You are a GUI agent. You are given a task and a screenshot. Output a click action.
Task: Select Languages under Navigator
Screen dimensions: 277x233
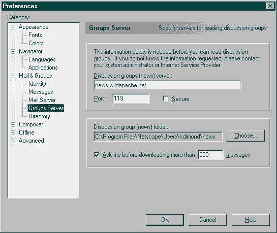pyautogui.click(x=42, y=59)
